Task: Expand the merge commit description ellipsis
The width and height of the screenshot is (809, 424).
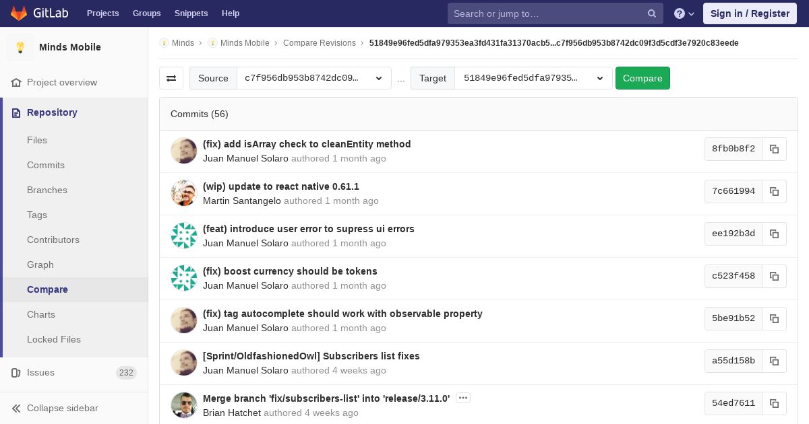Action: [x=462, y=398]
